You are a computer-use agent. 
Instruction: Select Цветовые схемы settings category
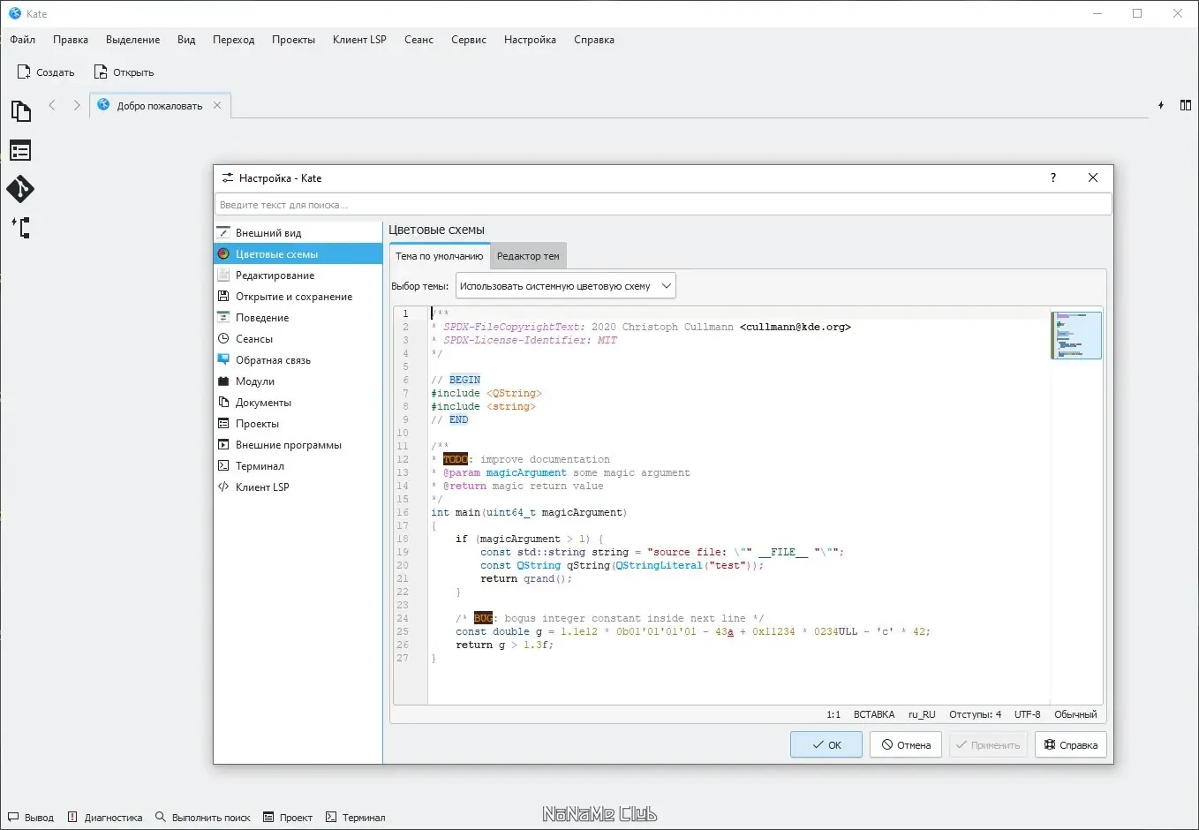tap(298, 254)
